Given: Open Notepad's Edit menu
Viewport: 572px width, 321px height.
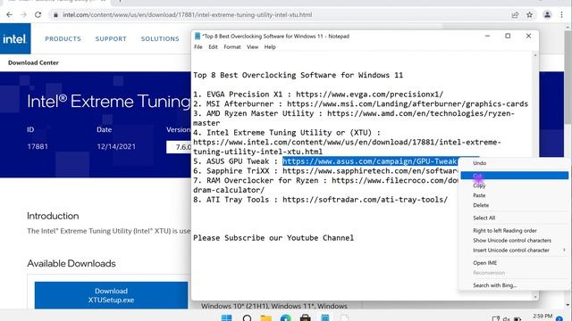Looking at the screenshot, I should pos(213,47).
